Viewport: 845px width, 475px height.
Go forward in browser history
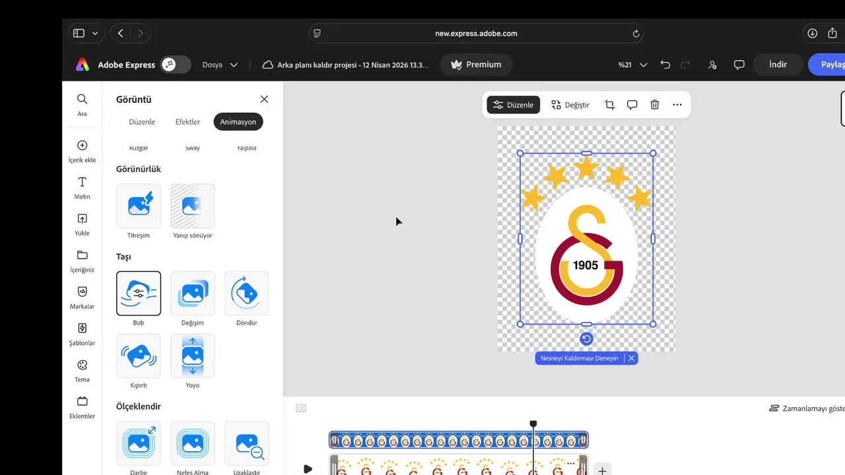(140, 33)
